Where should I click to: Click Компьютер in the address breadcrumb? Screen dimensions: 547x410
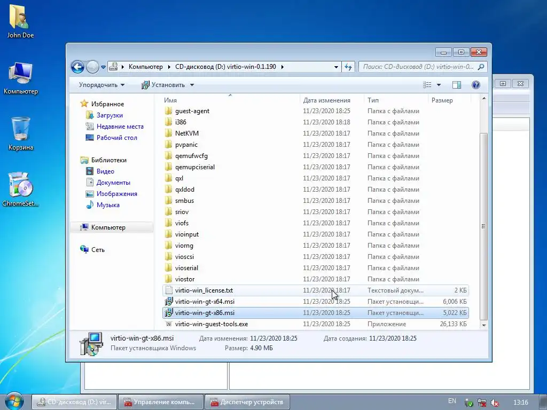coord(145,67)
